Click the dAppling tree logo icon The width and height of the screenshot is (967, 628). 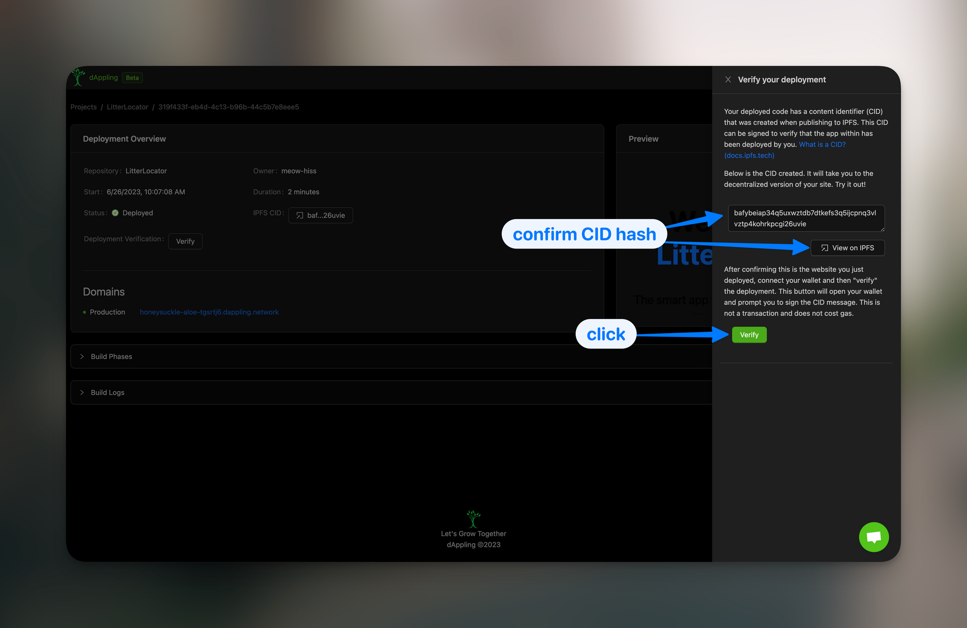coord(78,77)
